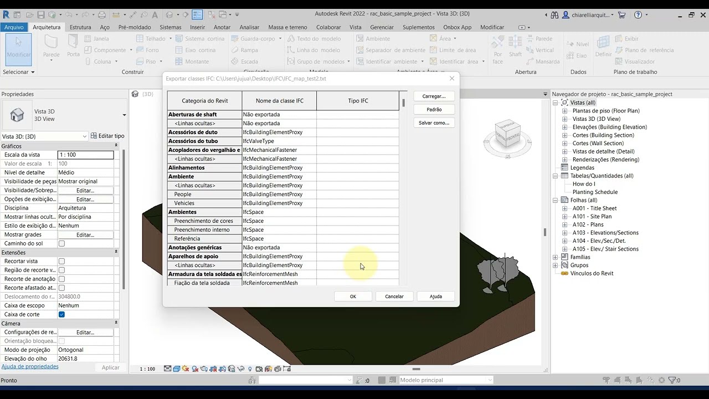The height and width of the screenshot is (399, 709).
Task: Click the Carregar... button in the dialog
Action: click(x=434, y=96)
